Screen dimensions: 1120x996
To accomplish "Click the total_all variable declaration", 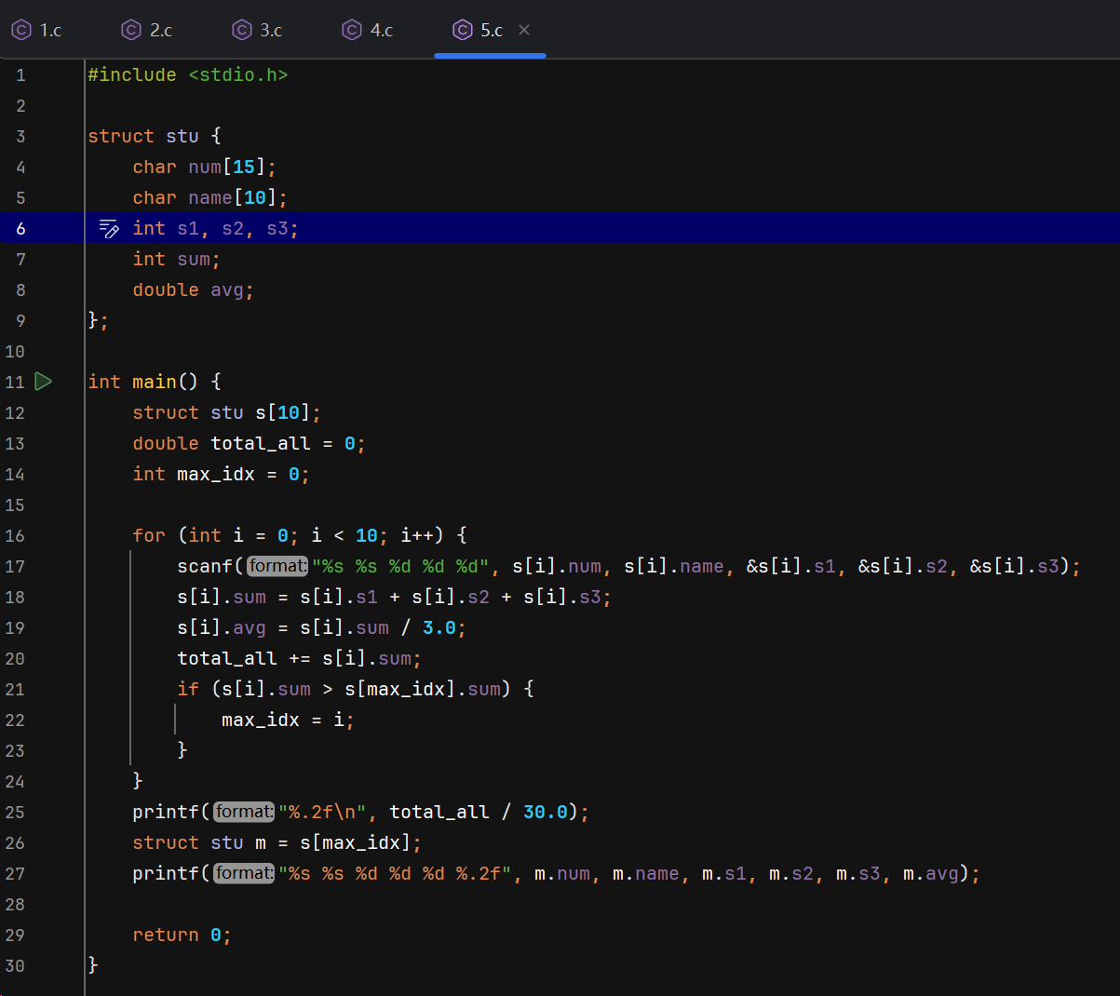I will pyautogui.click(x=260, y=444).
